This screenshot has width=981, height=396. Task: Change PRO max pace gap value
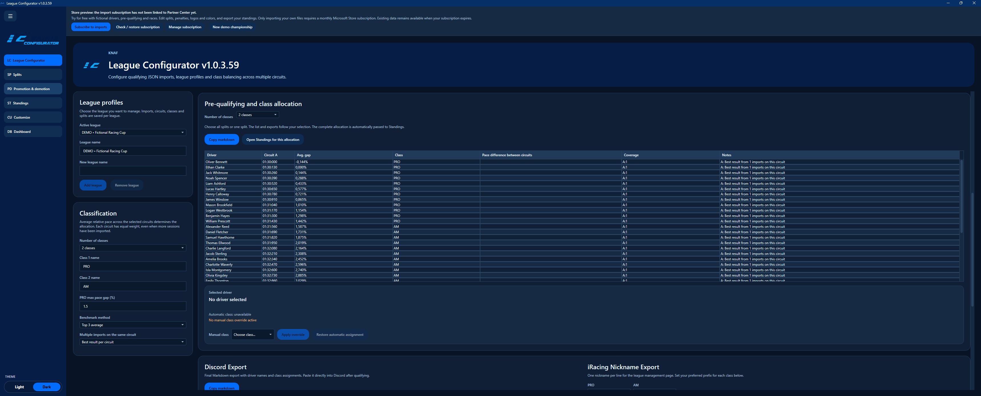(x=133, y=306)
